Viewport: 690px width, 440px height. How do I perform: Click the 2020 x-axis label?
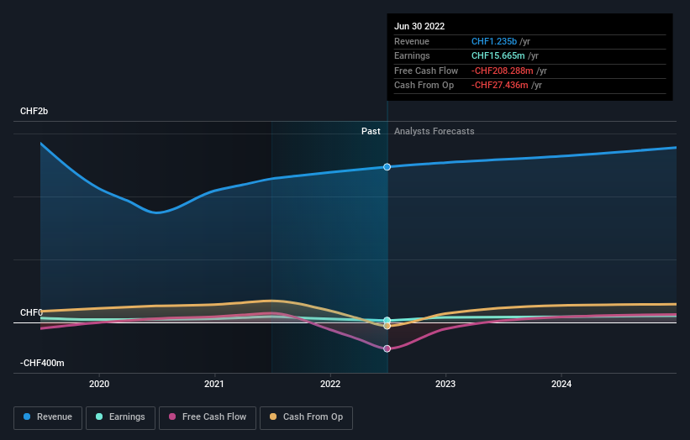(99, 384)
